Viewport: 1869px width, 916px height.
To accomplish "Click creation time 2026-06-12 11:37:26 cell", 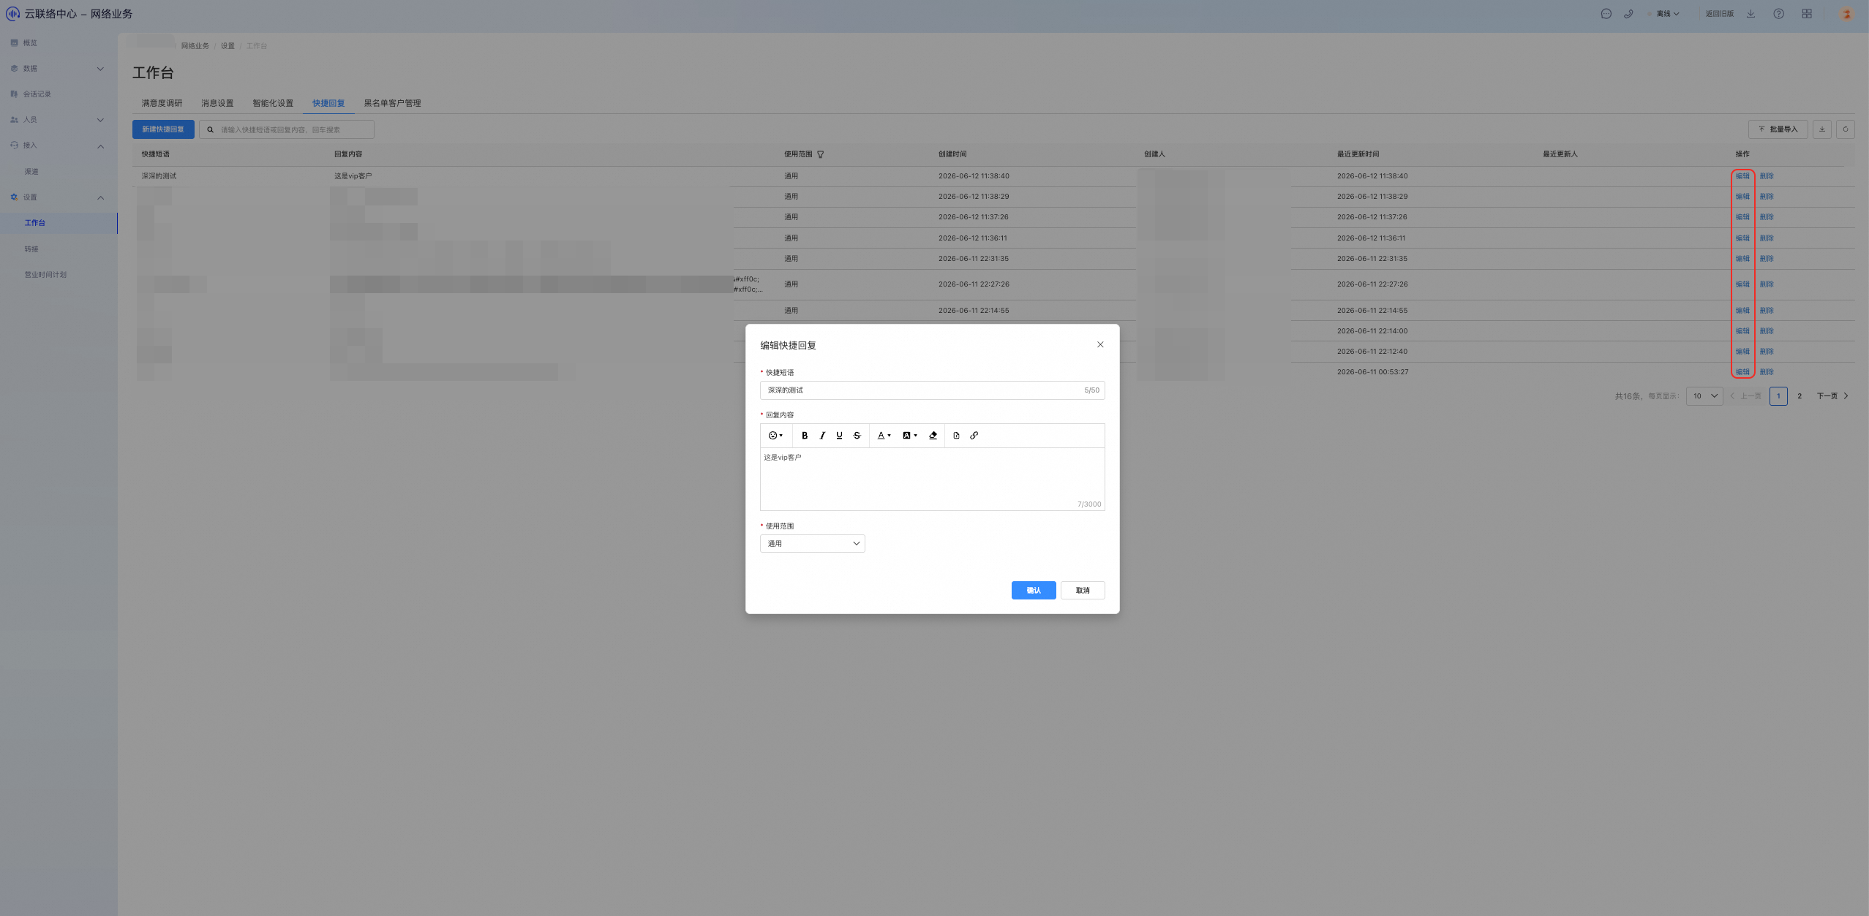I will [974, 217].
